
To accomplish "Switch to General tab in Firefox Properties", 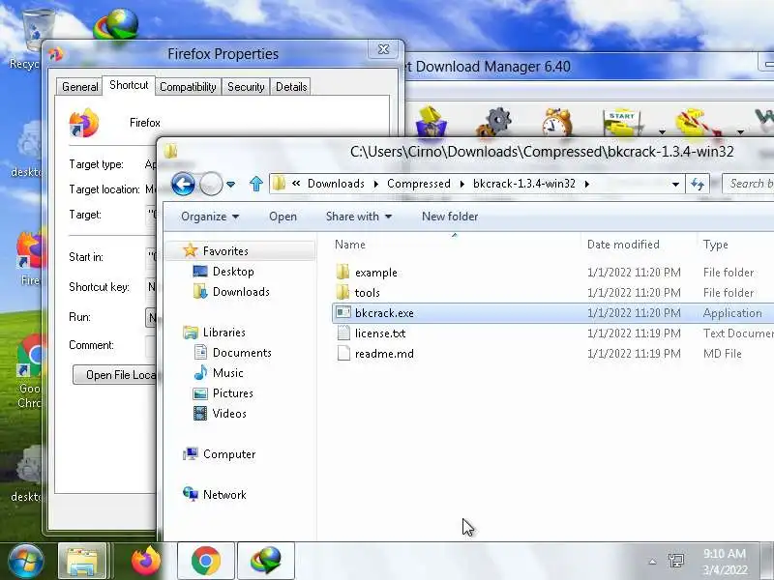I will click(x=79, y=87).
